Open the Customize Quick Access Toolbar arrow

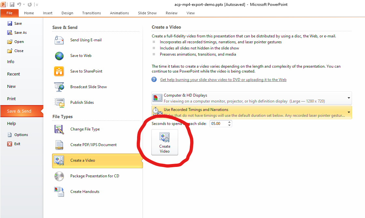[37, 5]
